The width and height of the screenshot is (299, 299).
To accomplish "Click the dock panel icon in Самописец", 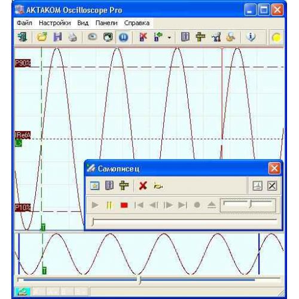I will pyautogui.click(x=257, y=186).
